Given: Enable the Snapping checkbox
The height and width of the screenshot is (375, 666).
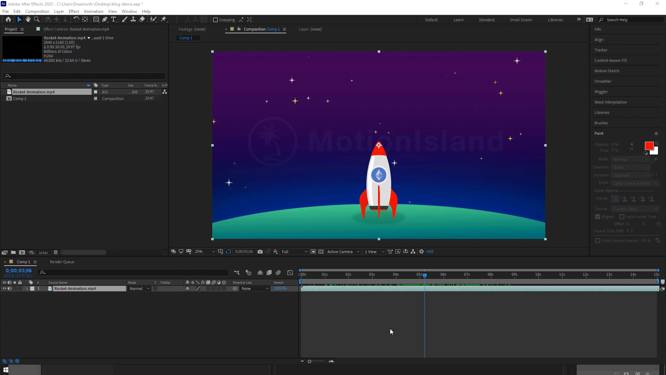Looking at the screenshot, I should click(x=215, y=20).
